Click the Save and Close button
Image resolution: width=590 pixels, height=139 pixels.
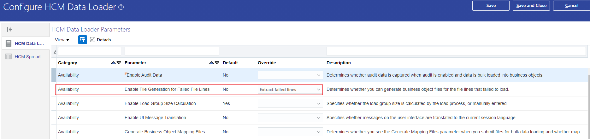tap(531, 6)
